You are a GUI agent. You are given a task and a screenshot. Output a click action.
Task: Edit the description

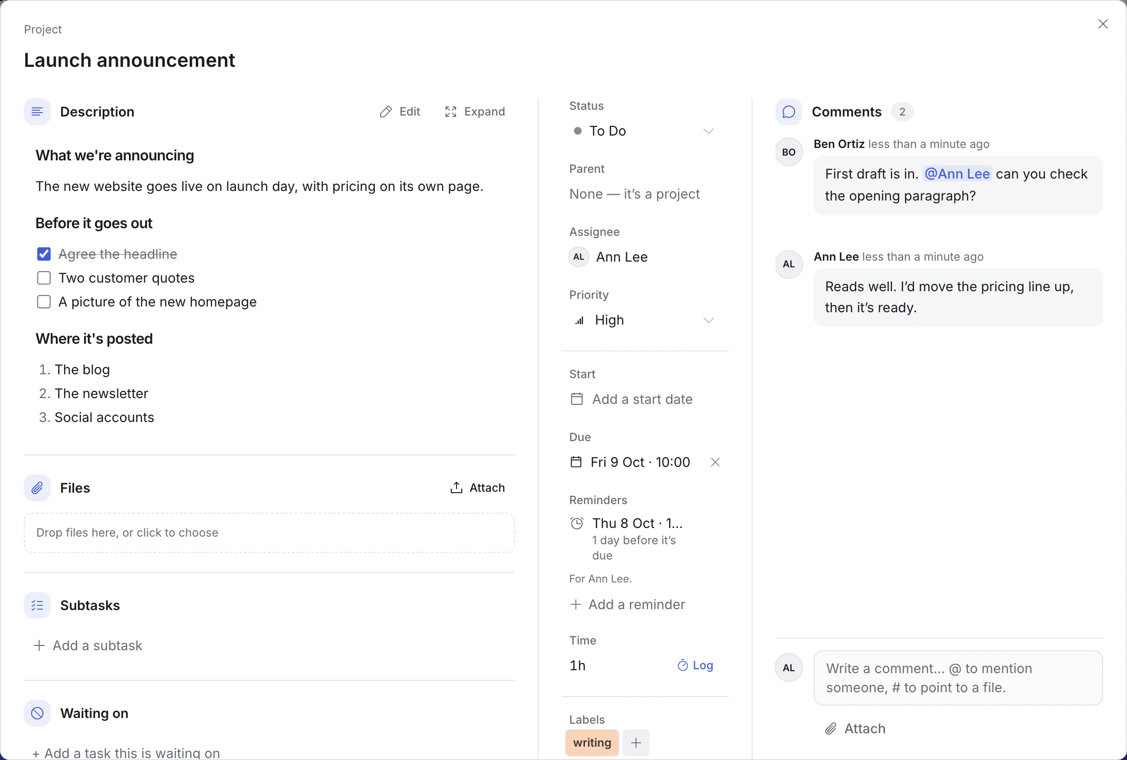(x=400, y=112)
